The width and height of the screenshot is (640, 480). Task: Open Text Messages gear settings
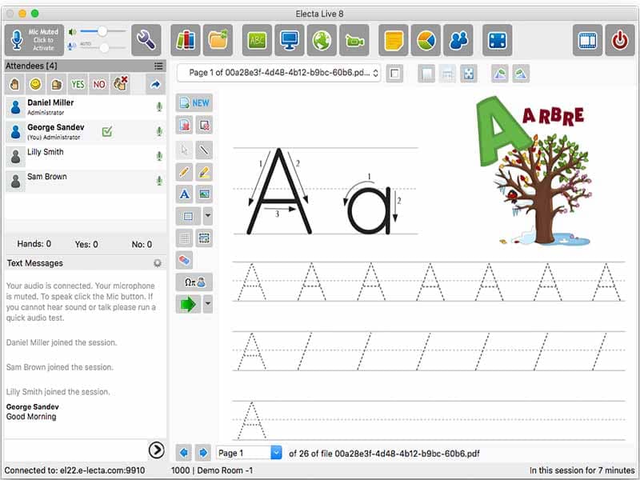pyautogui.click(x=158, y=263)
